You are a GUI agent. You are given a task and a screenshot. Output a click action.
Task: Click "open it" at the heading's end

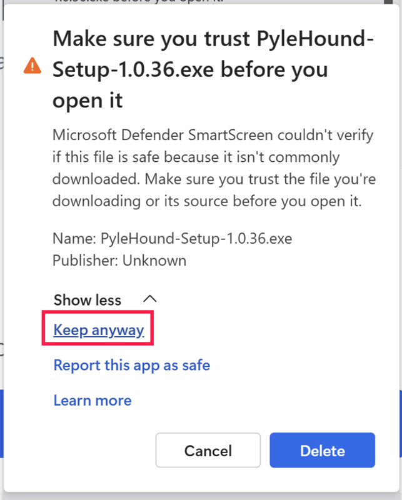88,100
